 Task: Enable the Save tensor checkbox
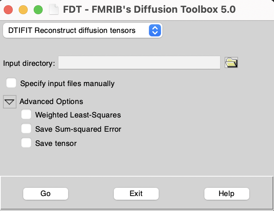tap(26, 143)
